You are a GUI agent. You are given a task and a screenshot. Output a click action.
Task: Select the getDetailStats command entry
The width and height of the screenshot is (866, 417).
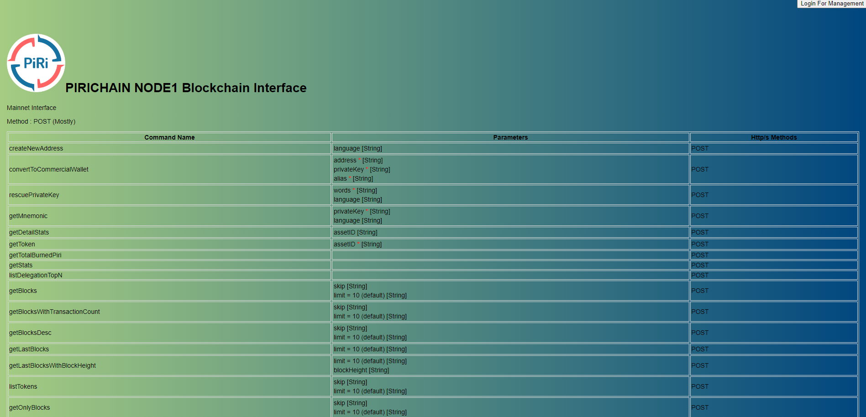pyautogui.click(x=29, y=232)
